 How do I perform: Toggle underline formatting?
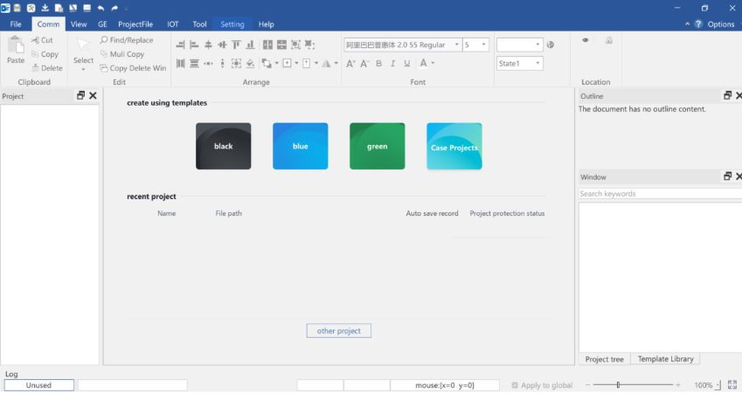tap(407, 64)
